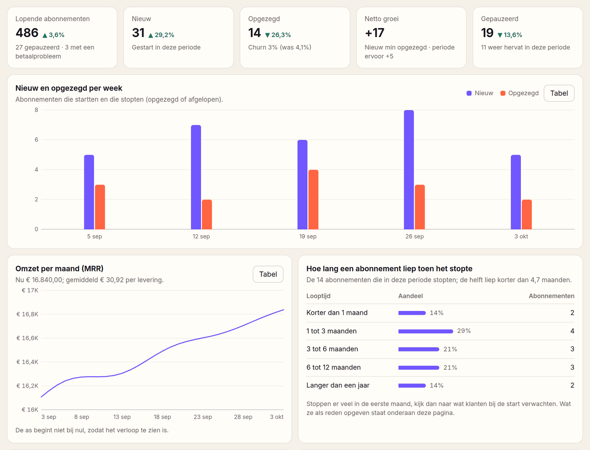Click the 'Omzet per maand (MRR)' heading

coord(59,269)
